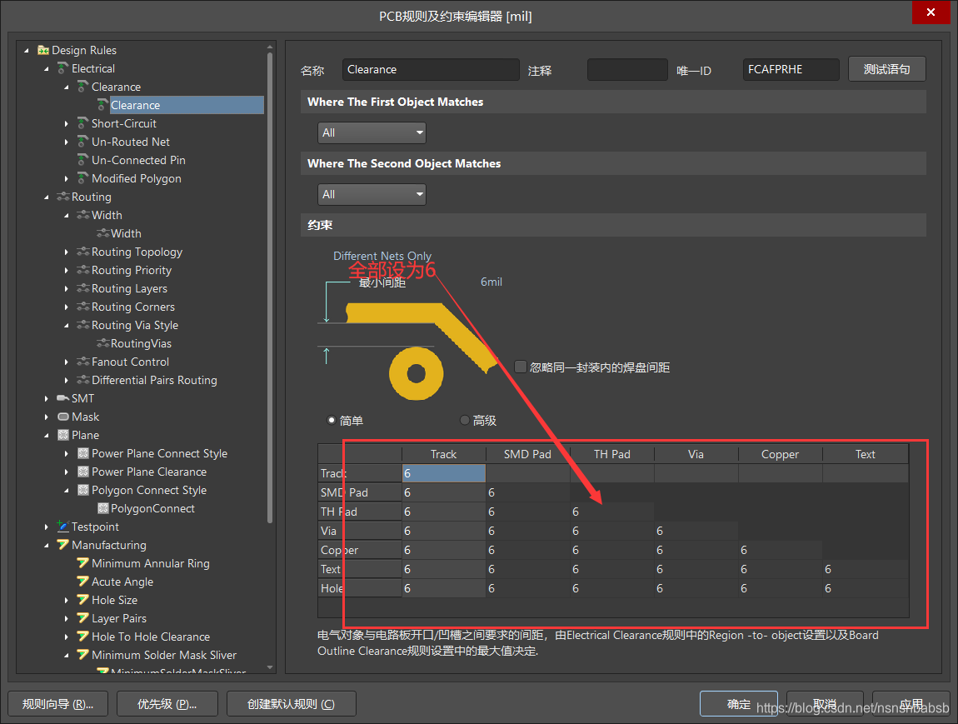Click the Different Nets Only label

point(382,256)
